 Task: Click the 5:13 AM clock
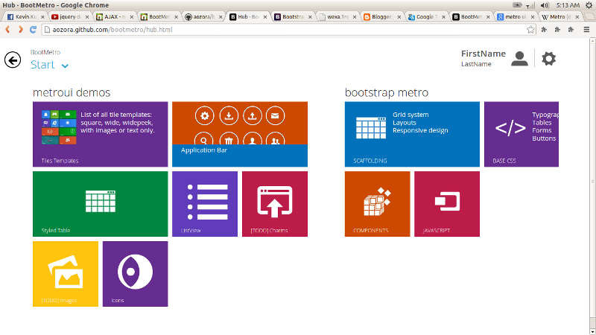coord(568,5)
